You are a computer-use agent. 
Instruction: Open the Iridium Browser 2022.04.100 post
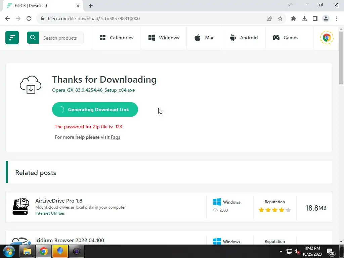click(x=70, y=241)
